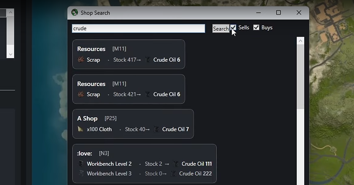354x185 pixels.
Task: Click the 'Stock 421' text
Action: point(125,94)
